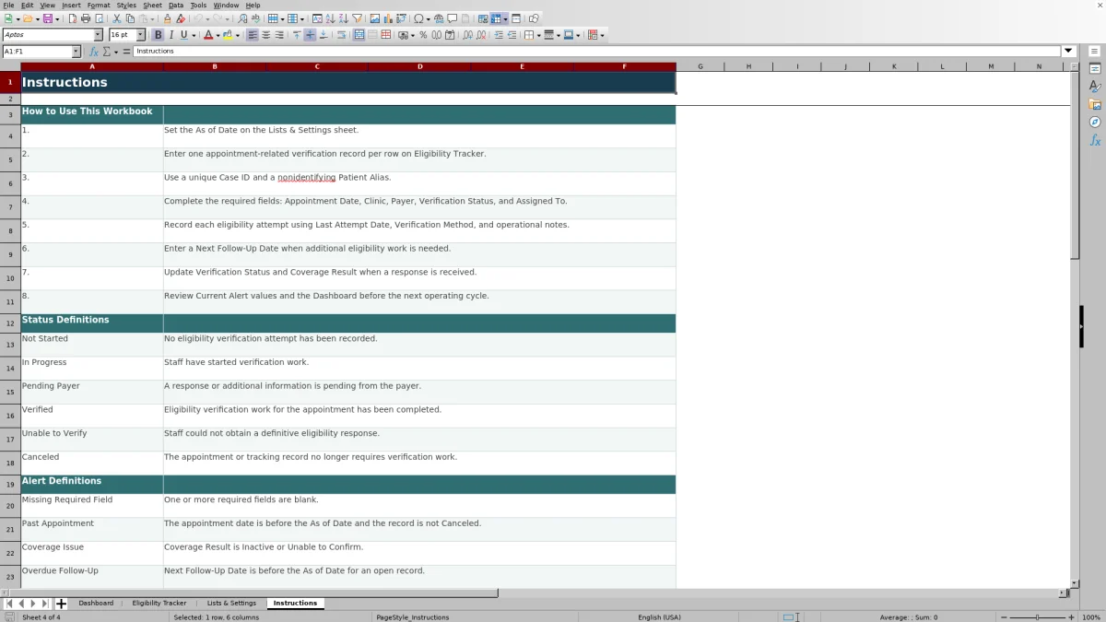Click the Sum sigma icon in formula bar
The width and height of the screenshot is (1106, 622).
(x=107, y=52)
